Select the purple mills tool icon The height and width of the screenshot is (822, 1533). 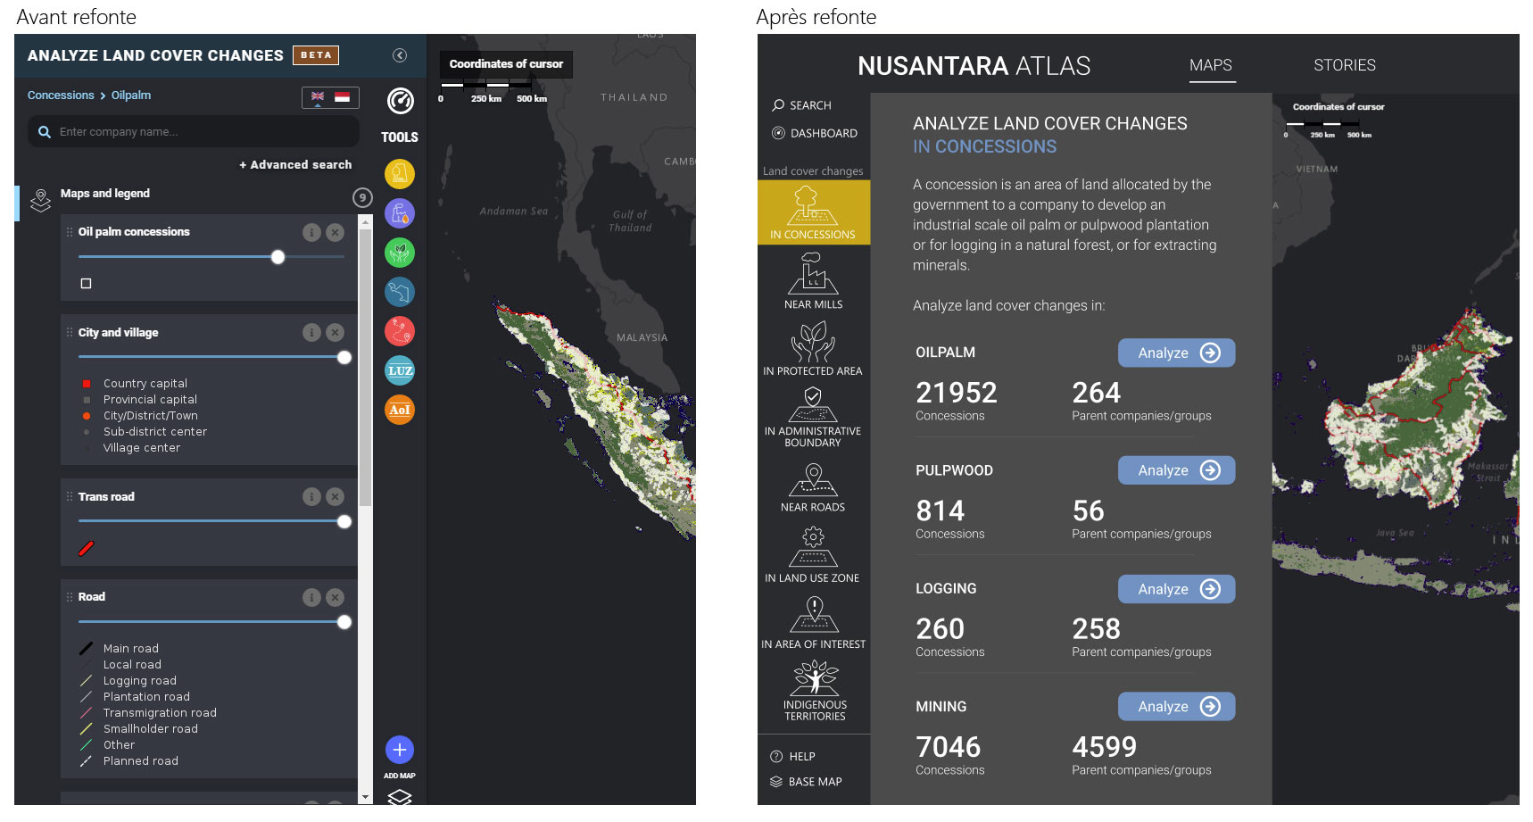pos(400,213)
